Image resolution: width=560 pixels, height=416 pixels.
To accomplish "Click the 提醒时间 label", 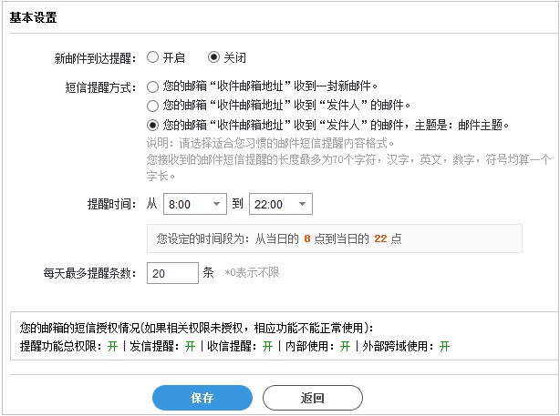I will (x=112, y=204).
